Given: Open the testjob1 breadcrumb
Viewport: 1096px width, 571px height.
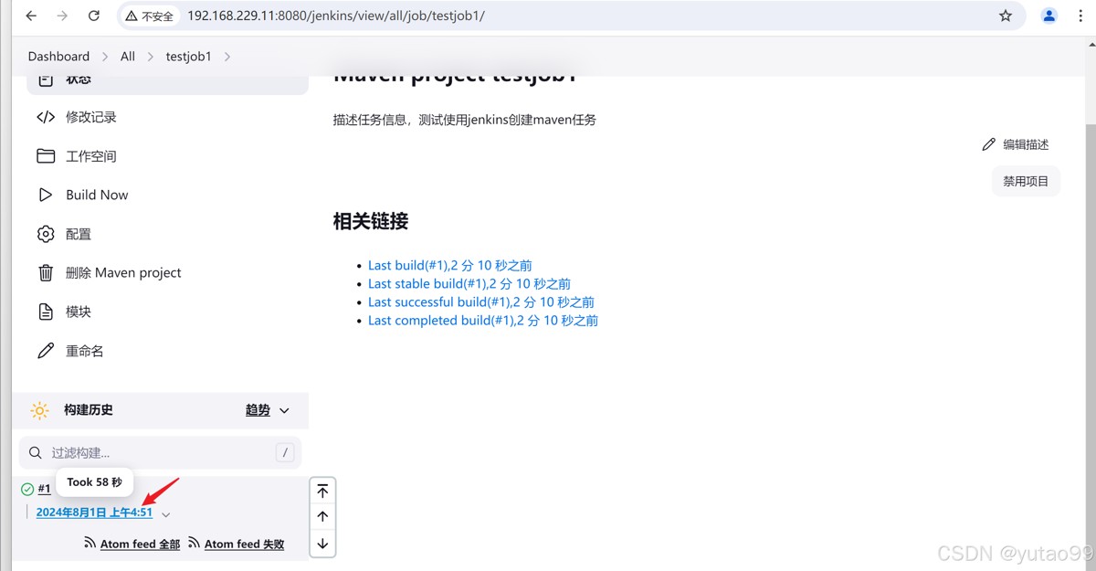Looking at the screenshot, I should tap(188, 57).
